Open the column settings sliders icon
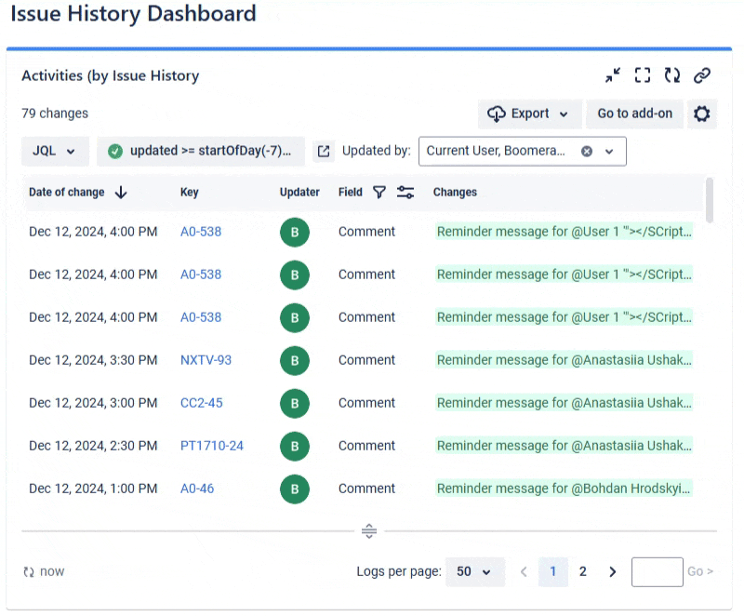Screen dimensions: 744x616 point(405,192)
